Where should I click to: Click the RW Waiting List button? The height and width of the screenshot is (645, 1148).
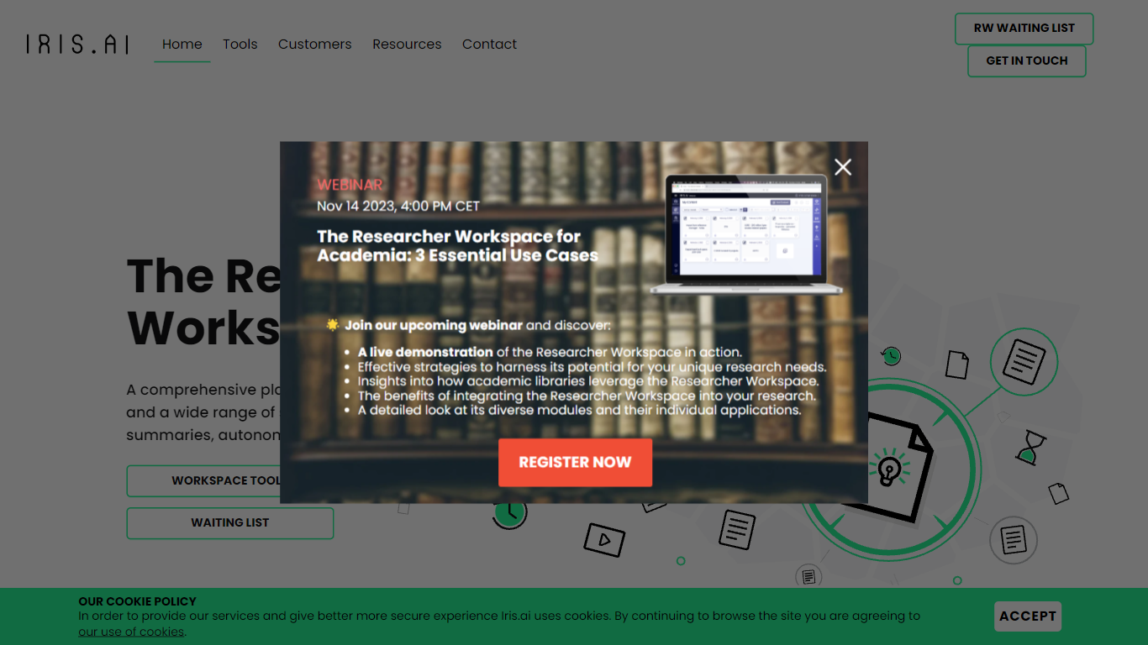(1024, 29)
